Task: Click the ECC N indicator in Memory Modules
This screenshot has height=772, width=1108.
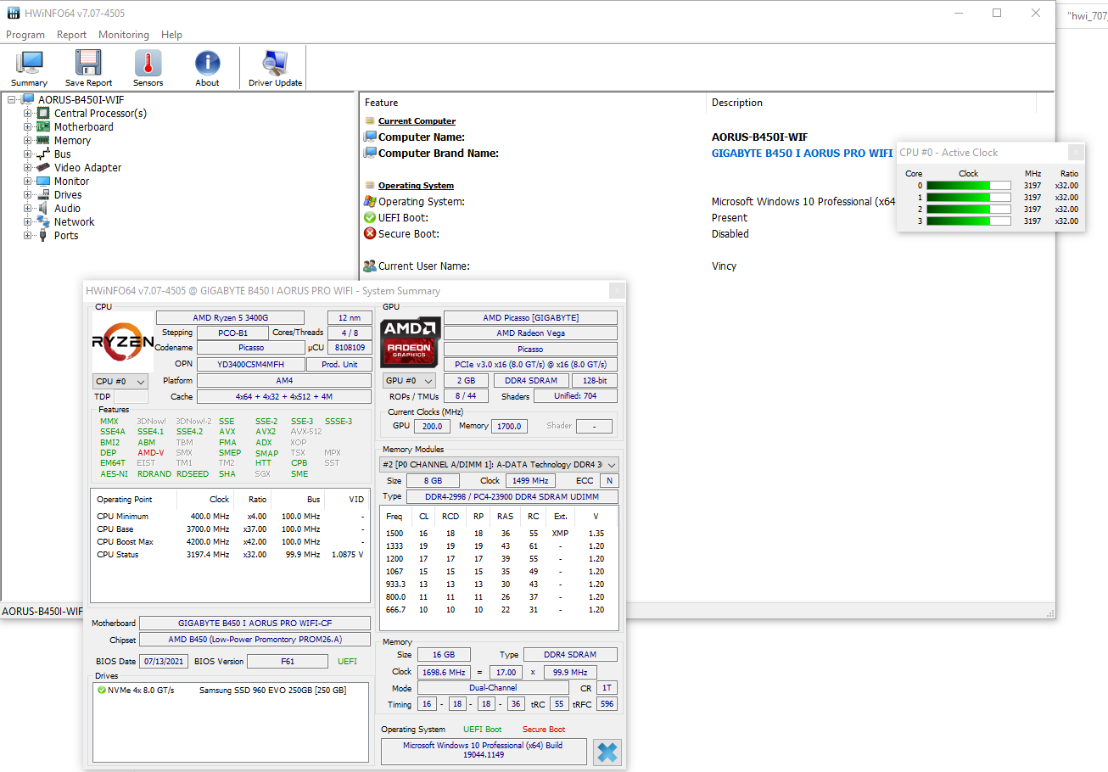Action: point(607,480)
